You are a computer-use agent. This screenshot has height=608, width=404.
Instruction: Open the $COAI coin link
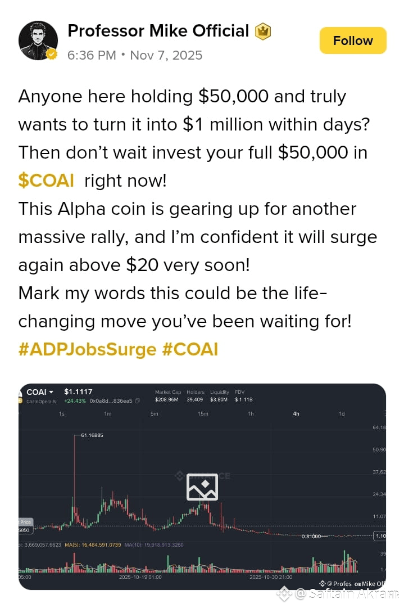coord(46,181)
